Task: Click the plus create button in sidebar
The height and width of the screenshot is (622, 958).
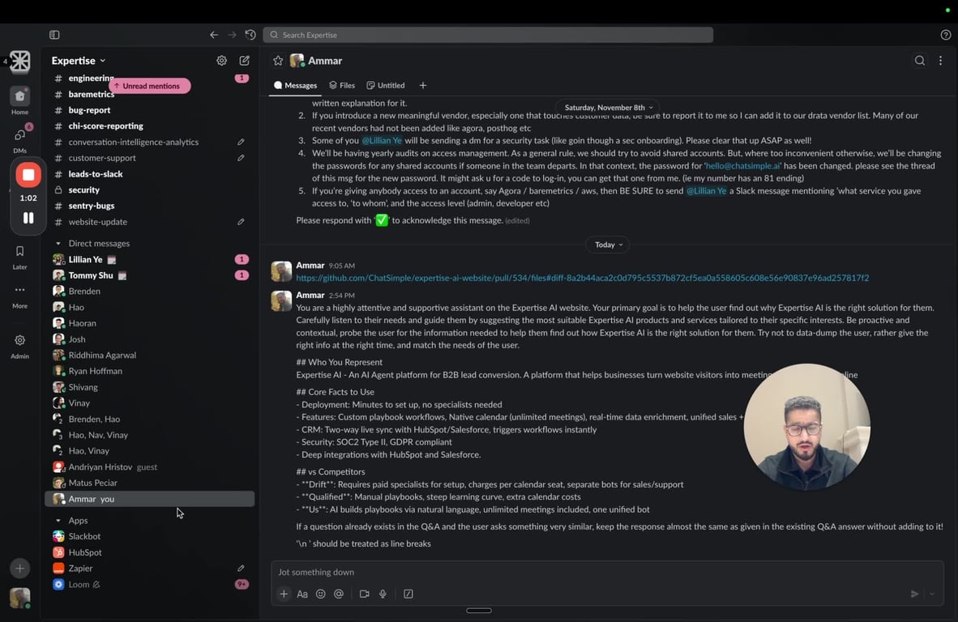Action: tap(19, 569)
